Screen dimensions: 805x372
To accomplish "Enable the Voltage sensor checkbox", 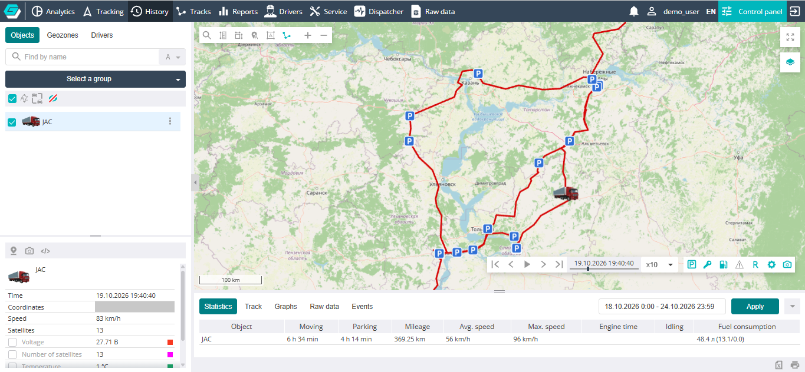I will click(12, 342).
